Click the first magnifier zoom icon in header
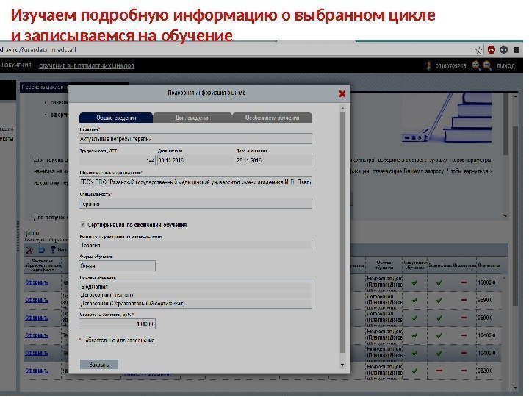Viewport: 529px width, 397px height. point(476,66)
